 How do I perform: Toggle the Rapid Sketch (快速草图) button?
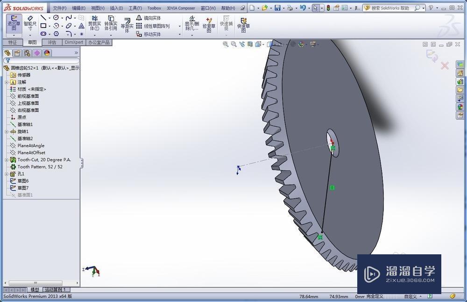(243, 24)
